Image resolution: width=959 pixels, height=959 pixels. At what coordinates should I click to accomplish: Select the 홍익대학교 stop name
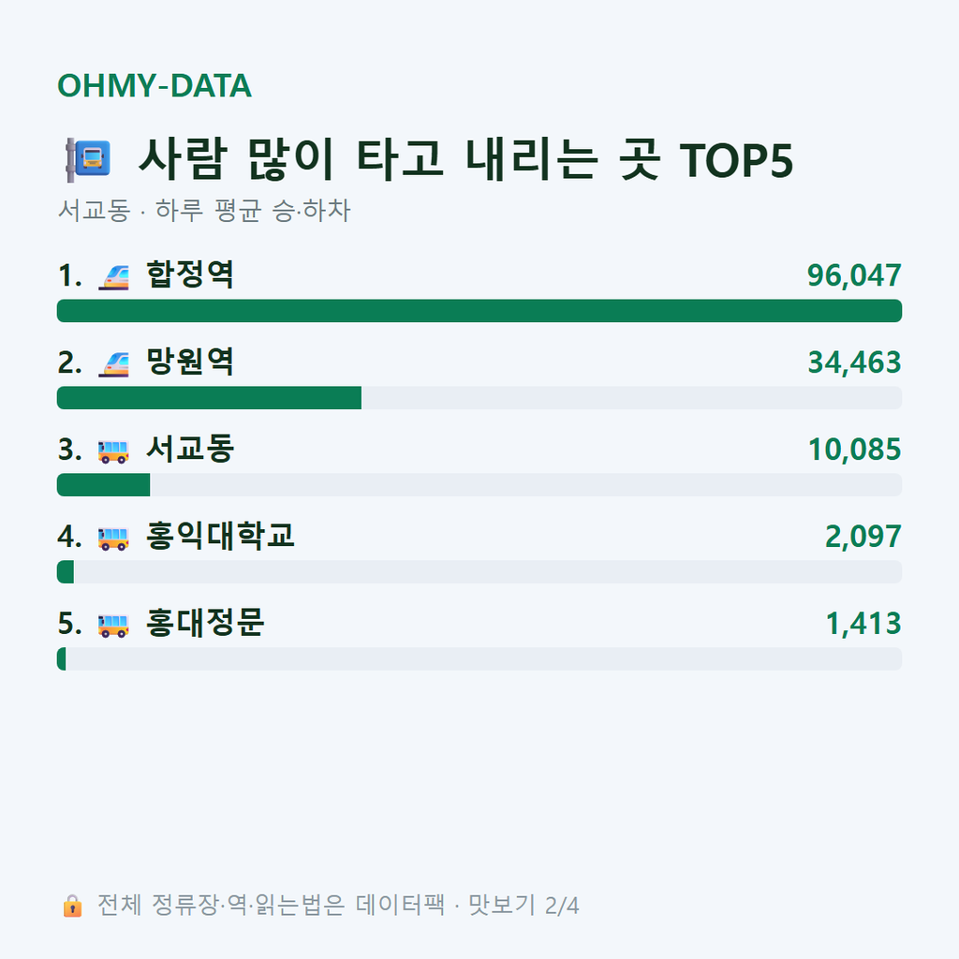tap(220, 536)
